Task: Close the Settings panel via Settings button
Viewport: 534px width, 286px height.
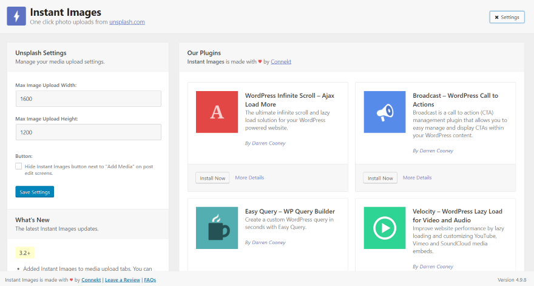Action: point(507,17)
